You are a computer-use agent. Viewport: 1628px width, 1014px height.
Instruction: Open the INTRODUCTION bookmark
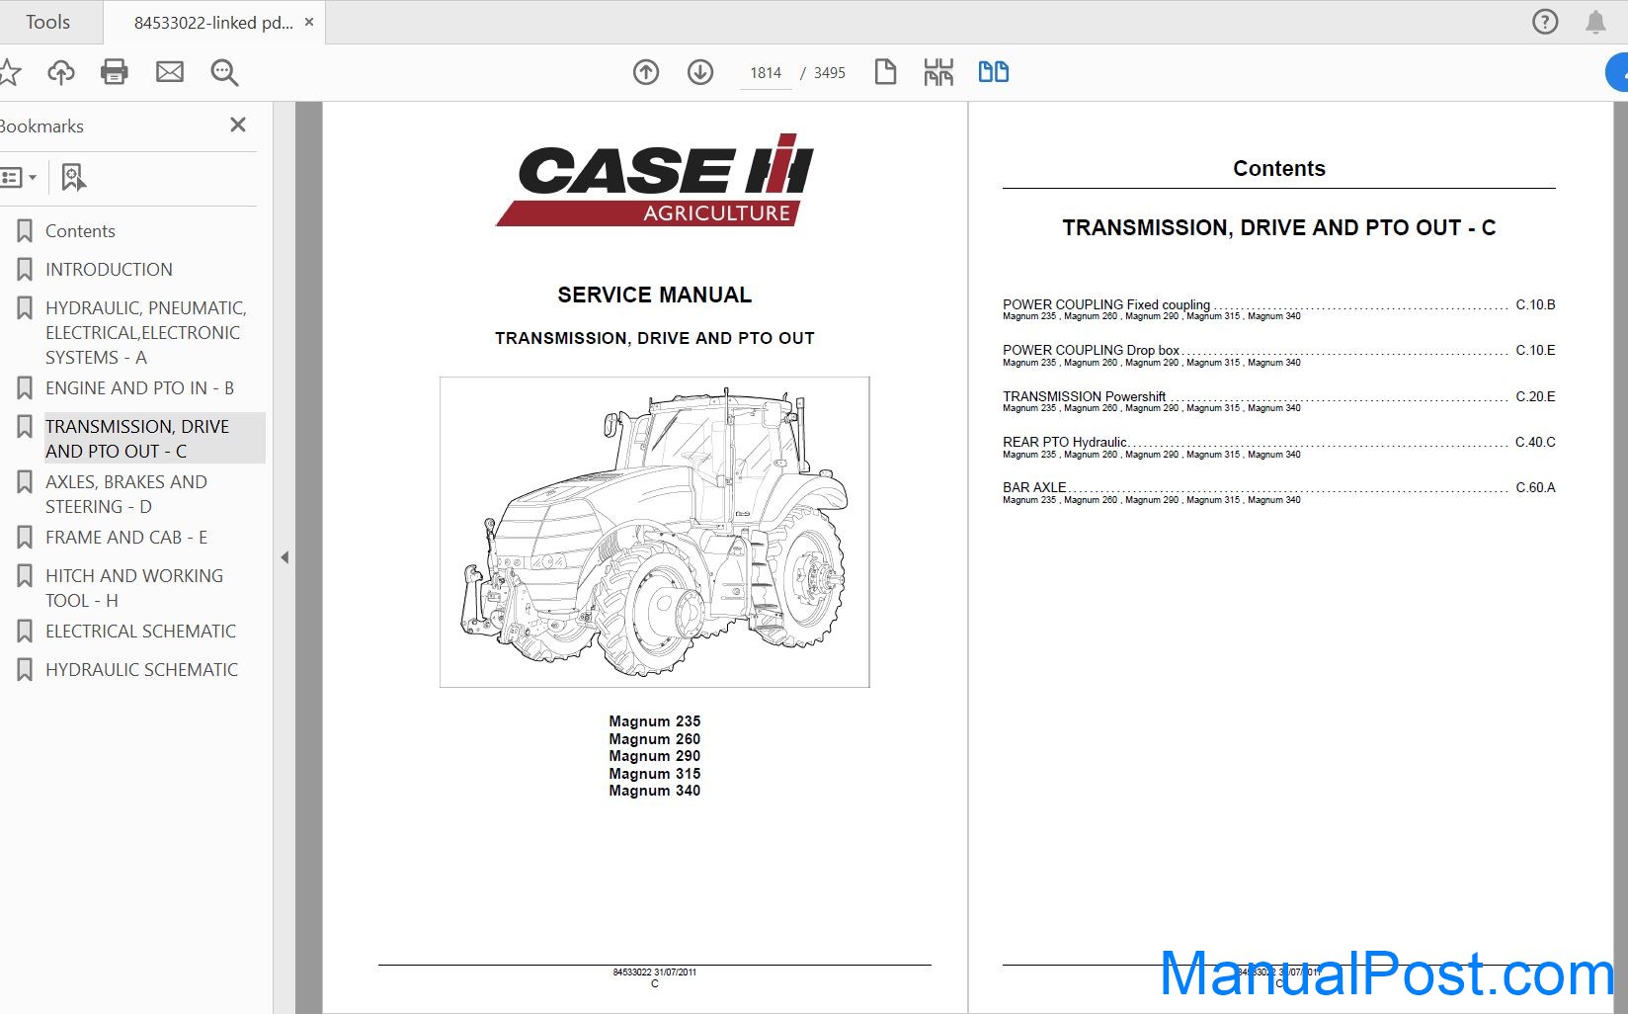pos(109,270)
